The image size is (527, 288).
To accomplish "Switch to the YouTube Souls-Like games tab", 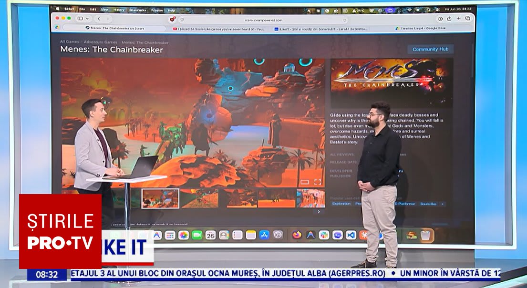I will click(x=218, y=29).
